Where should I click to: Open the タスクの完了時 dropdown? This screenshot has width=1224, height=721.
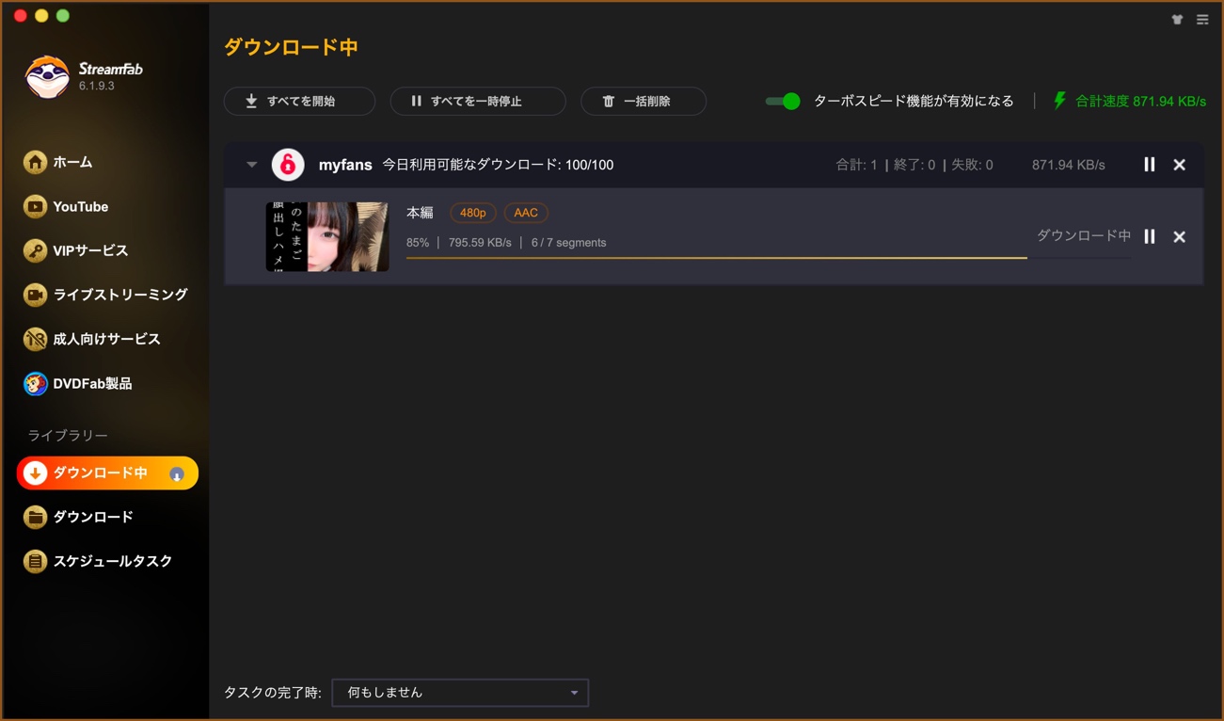tap(460, 693)
